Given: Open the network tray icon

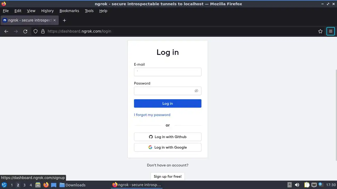Looking at the screenshot, I should tap(314, 185).
